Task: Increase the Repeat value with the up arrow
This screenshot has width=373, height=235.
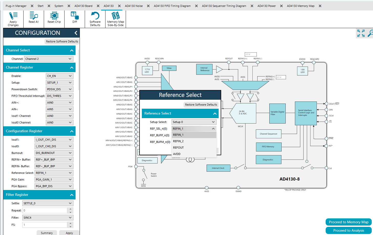Action: 70,209
